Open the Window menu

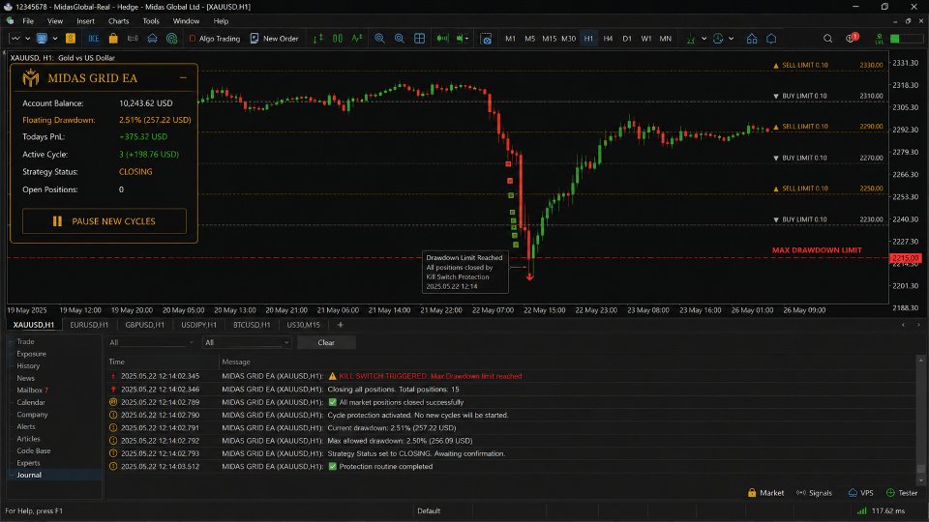(x=186, y=20)
